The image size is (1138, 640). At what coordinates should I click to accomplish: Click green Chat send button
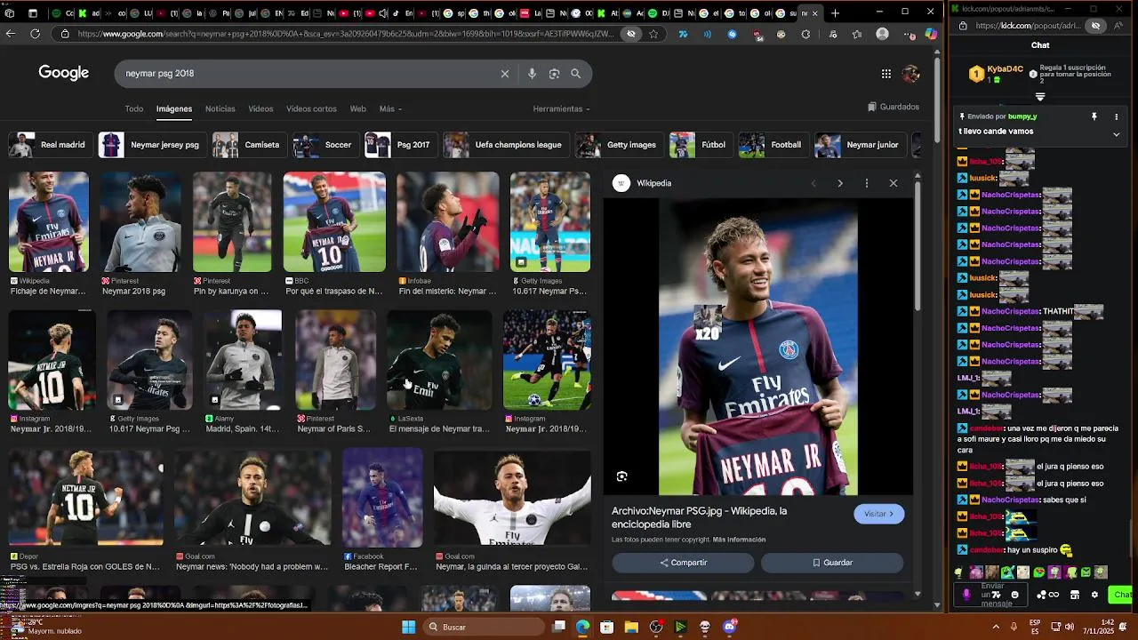[x=1122, y=595]
